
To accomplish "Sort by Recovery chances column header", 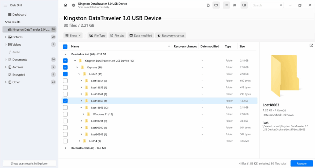I will 185,46.
